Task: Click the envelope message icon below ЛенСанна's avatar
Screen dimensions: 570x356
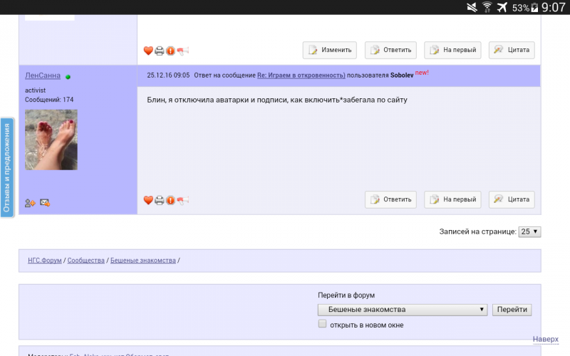Action: [x=45, y=203]
